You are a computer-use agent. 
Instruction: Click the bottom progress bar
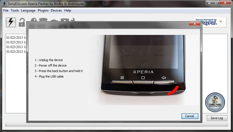(116, 125)
